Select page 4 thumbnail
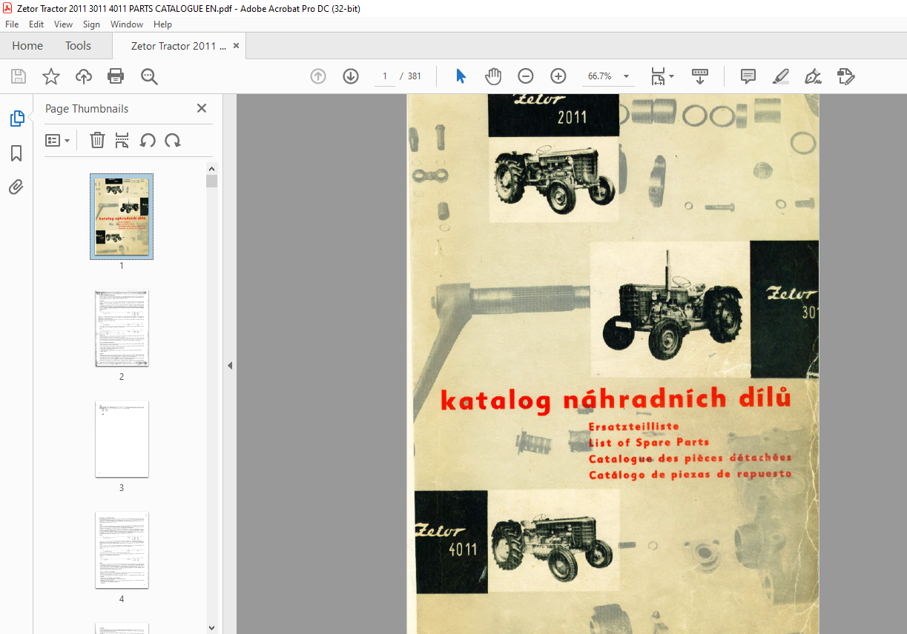907x634 pixels. click(x=122, y=550)
